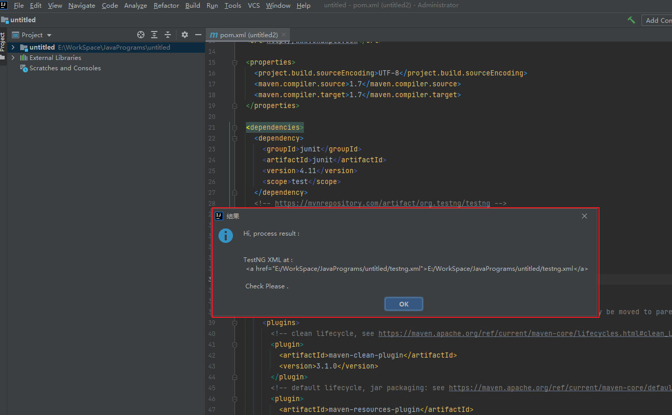Click the Select Opened File crosshair icon
672x415 pixels.
coord(141,35)
